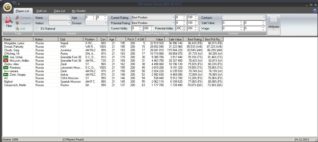Click the Add star icon

[17, 29]
